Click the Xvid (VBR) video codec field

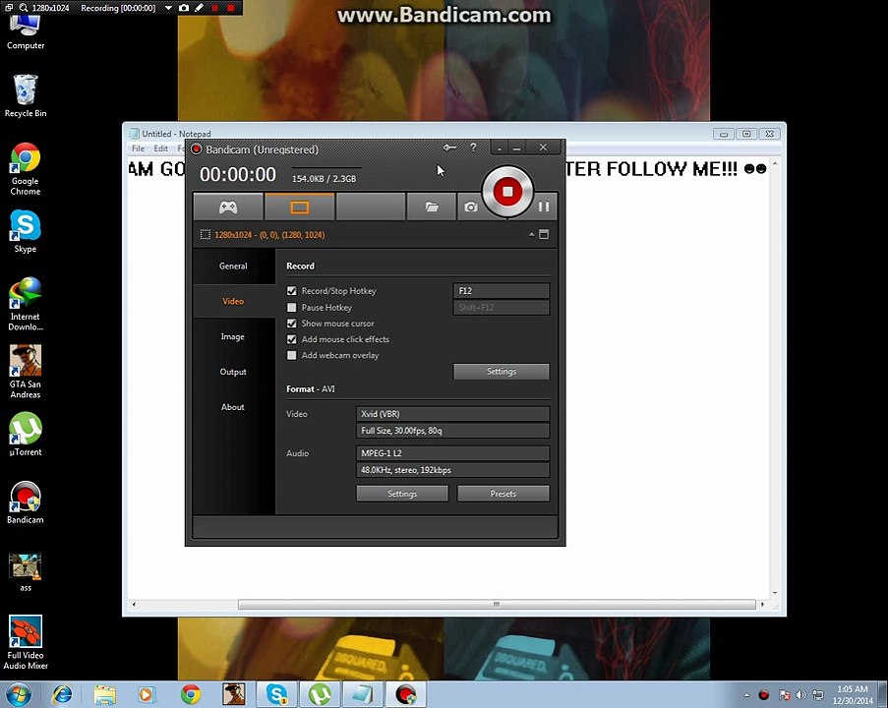tap(452, 413)
